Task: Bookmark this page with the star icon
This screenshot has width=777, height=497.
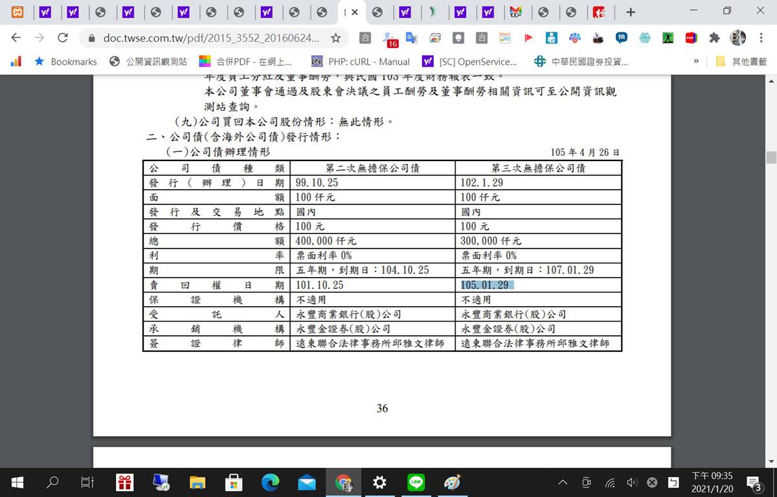Action: click(335, 38)
